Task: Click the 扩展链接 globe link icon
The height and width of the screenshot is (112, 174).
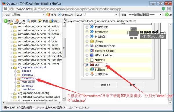Action: click(92, 69)
